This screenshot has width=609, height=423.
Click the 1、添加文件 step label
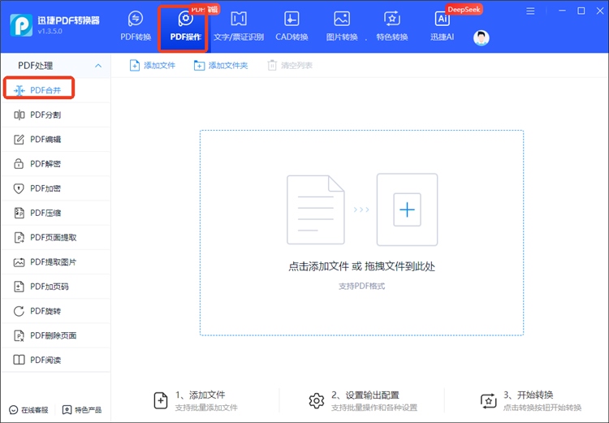(200, 395)
